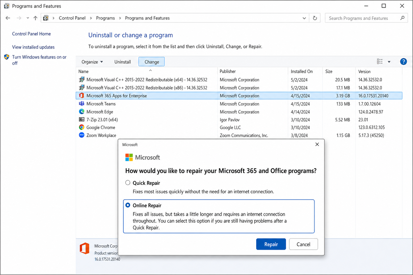413x275 pixels.
Task: Refresh the Programs and Features list
Action: point(315,18)
